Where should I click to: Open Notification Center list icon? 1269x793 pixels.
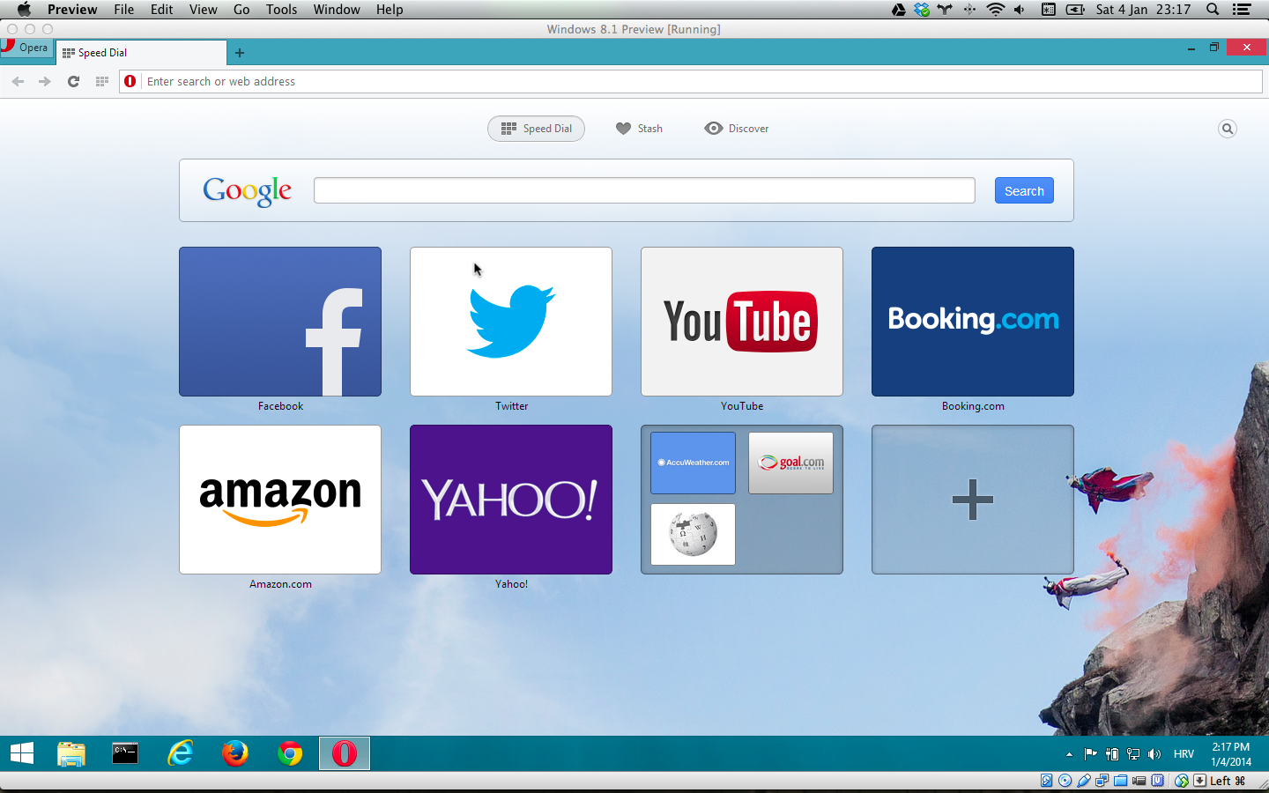pyautogui.click(x=1242, y=10)
